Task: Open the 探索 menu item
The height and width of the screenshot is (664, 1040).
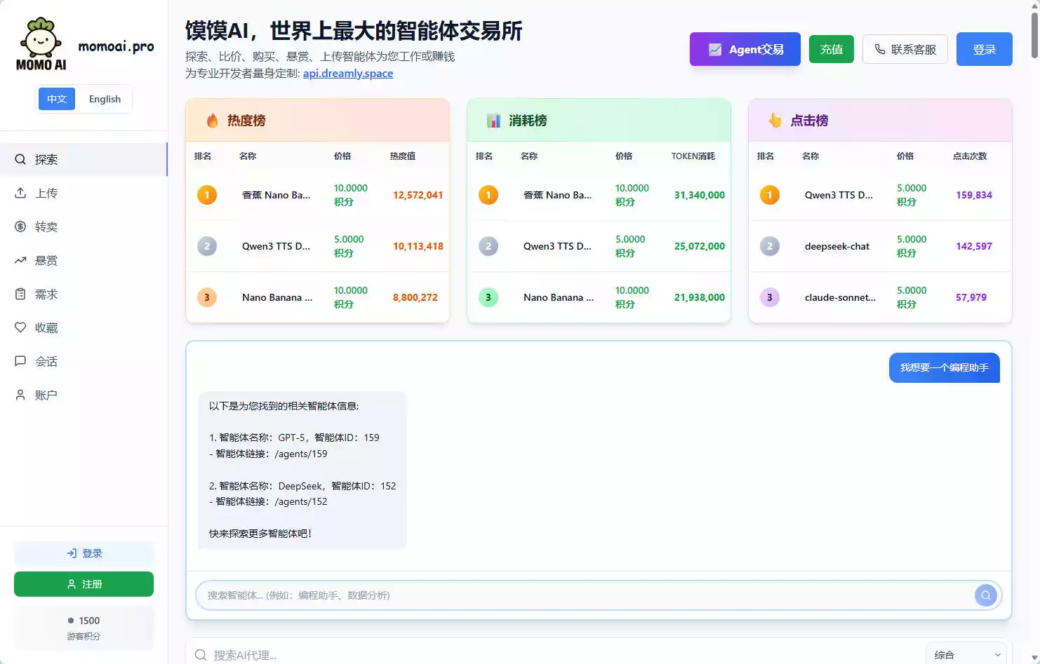Action: tap(84, 159)
